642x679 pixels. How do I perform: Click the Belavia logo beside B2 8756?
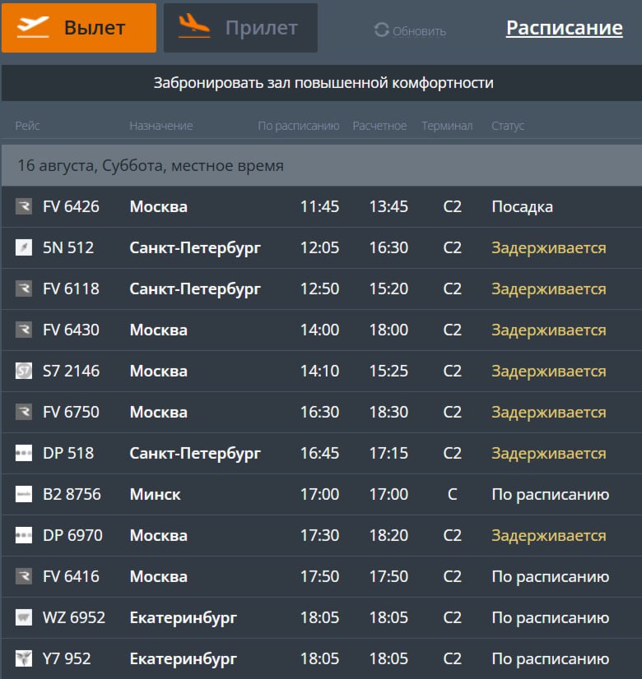pyautogui.click(x=24, y=494)
